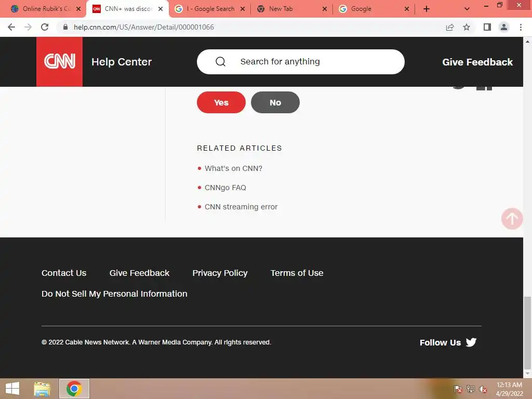Click the search magnifier icon
The width and height of the screenshot is (532, 399).
220,61
